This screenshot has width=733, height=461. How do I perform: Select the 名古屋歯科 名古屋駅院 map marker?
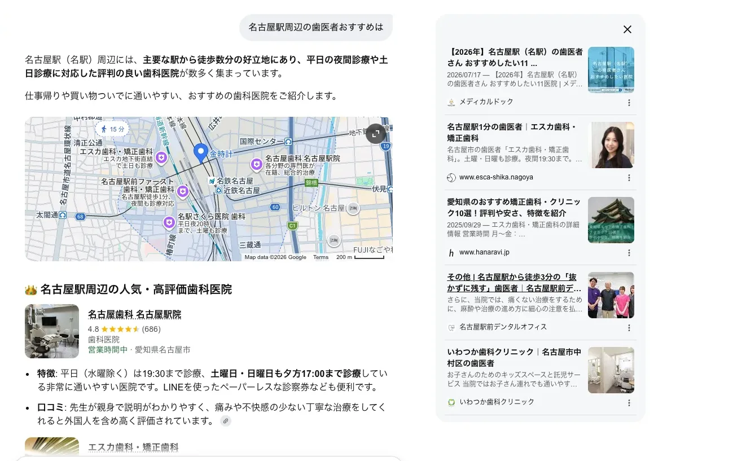[257, 164]
